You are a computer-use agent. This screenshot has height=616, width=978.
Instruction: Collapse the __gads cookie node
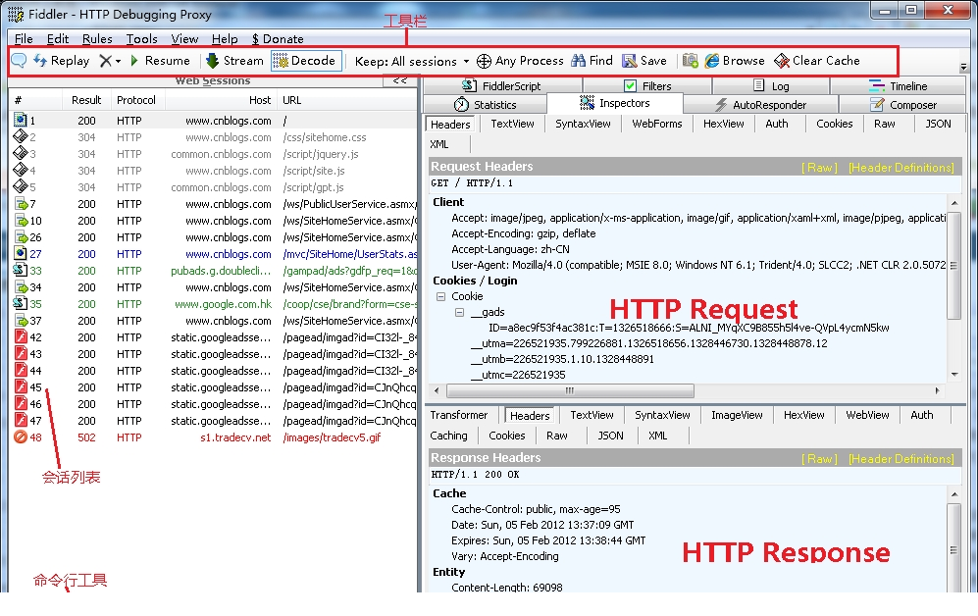[x=460, y=312]
